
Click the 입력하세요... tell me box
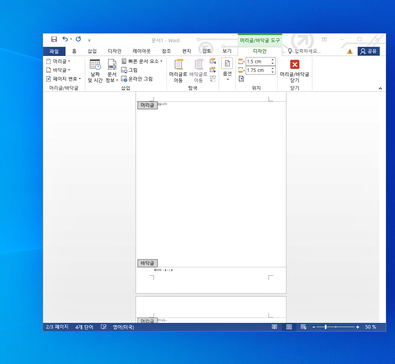307,51
